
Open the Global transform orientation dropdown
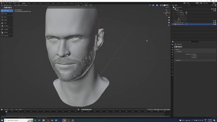[x=78, y=5]
